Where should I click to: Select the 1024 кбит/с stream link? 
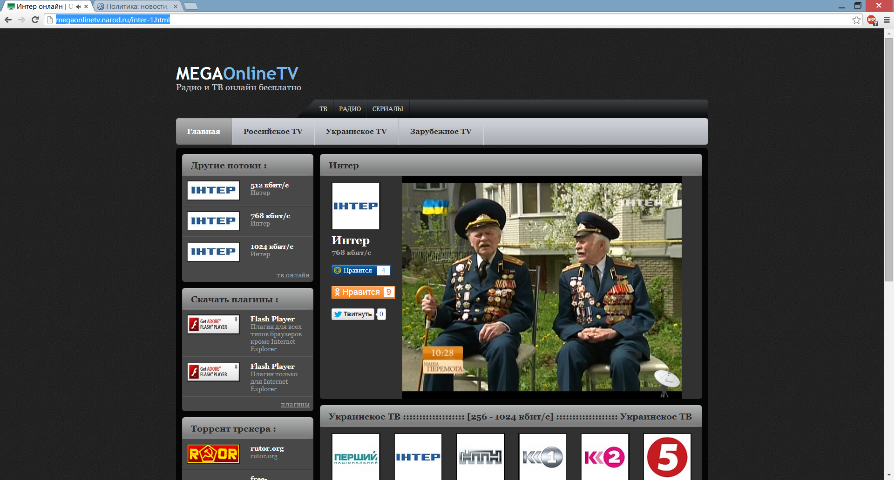272,247
